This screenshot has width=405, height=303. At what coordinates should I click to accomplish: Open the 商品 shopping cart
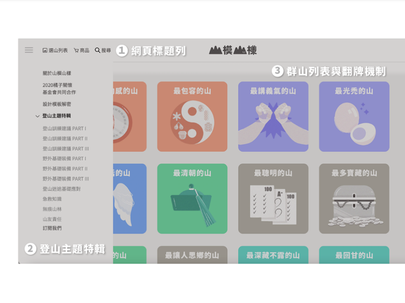pyautogui.click(x=81, y=50)
